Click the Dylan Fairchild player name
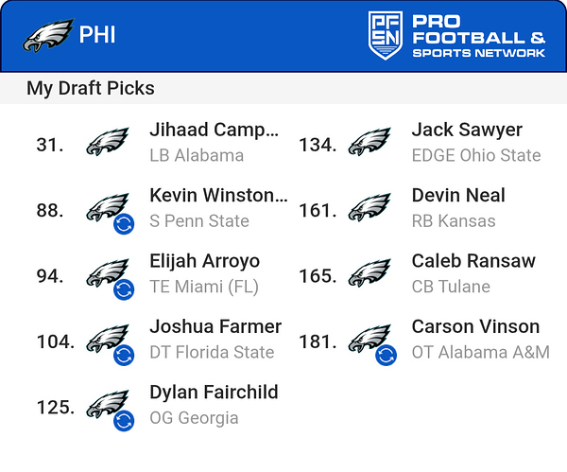 point(214,392)
